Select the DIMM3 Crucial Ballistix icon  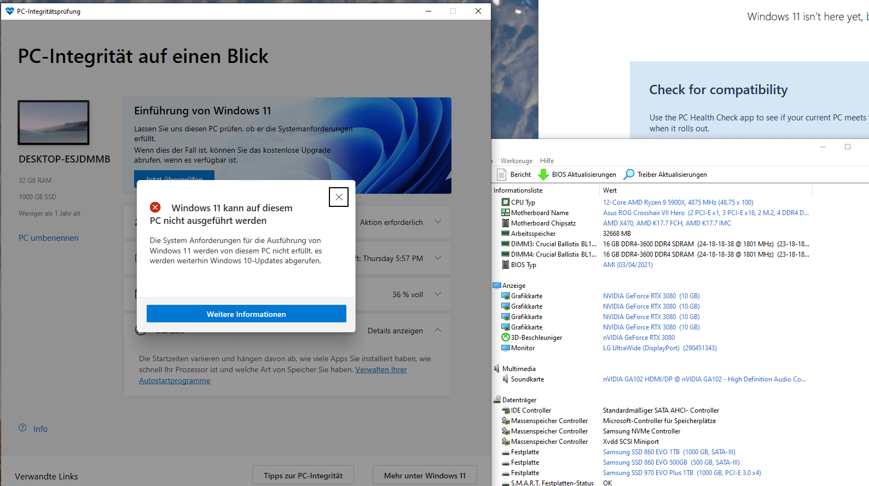coord(506,244)
